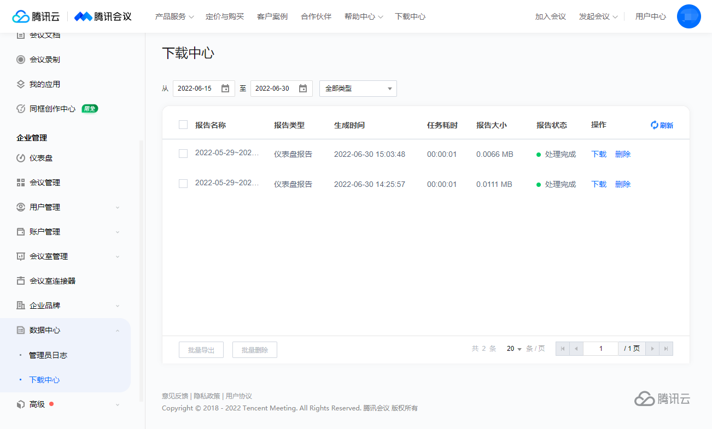Open 合作伙伴 in top navigation
This screenshot has width=712, height=429.
(316, 16)
